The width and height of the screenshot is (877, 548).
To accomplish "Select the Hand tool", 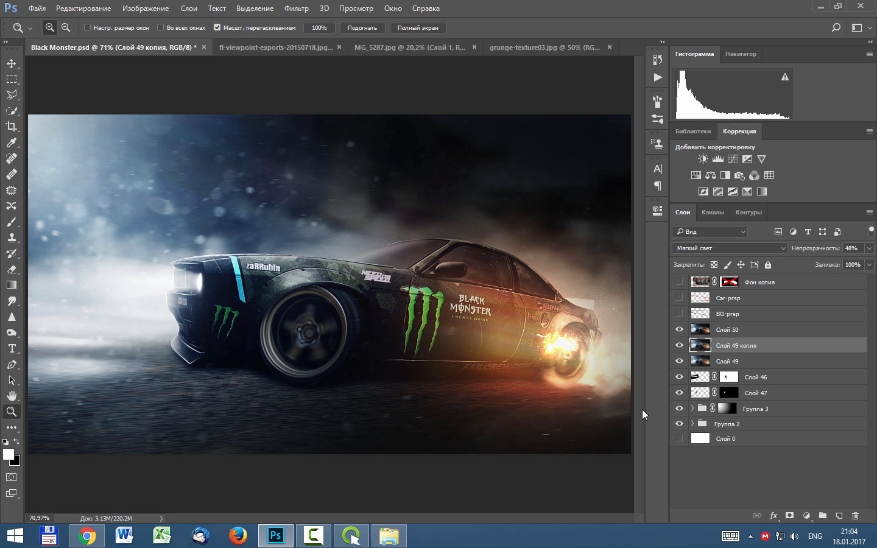I will click(x=12, y=396).
